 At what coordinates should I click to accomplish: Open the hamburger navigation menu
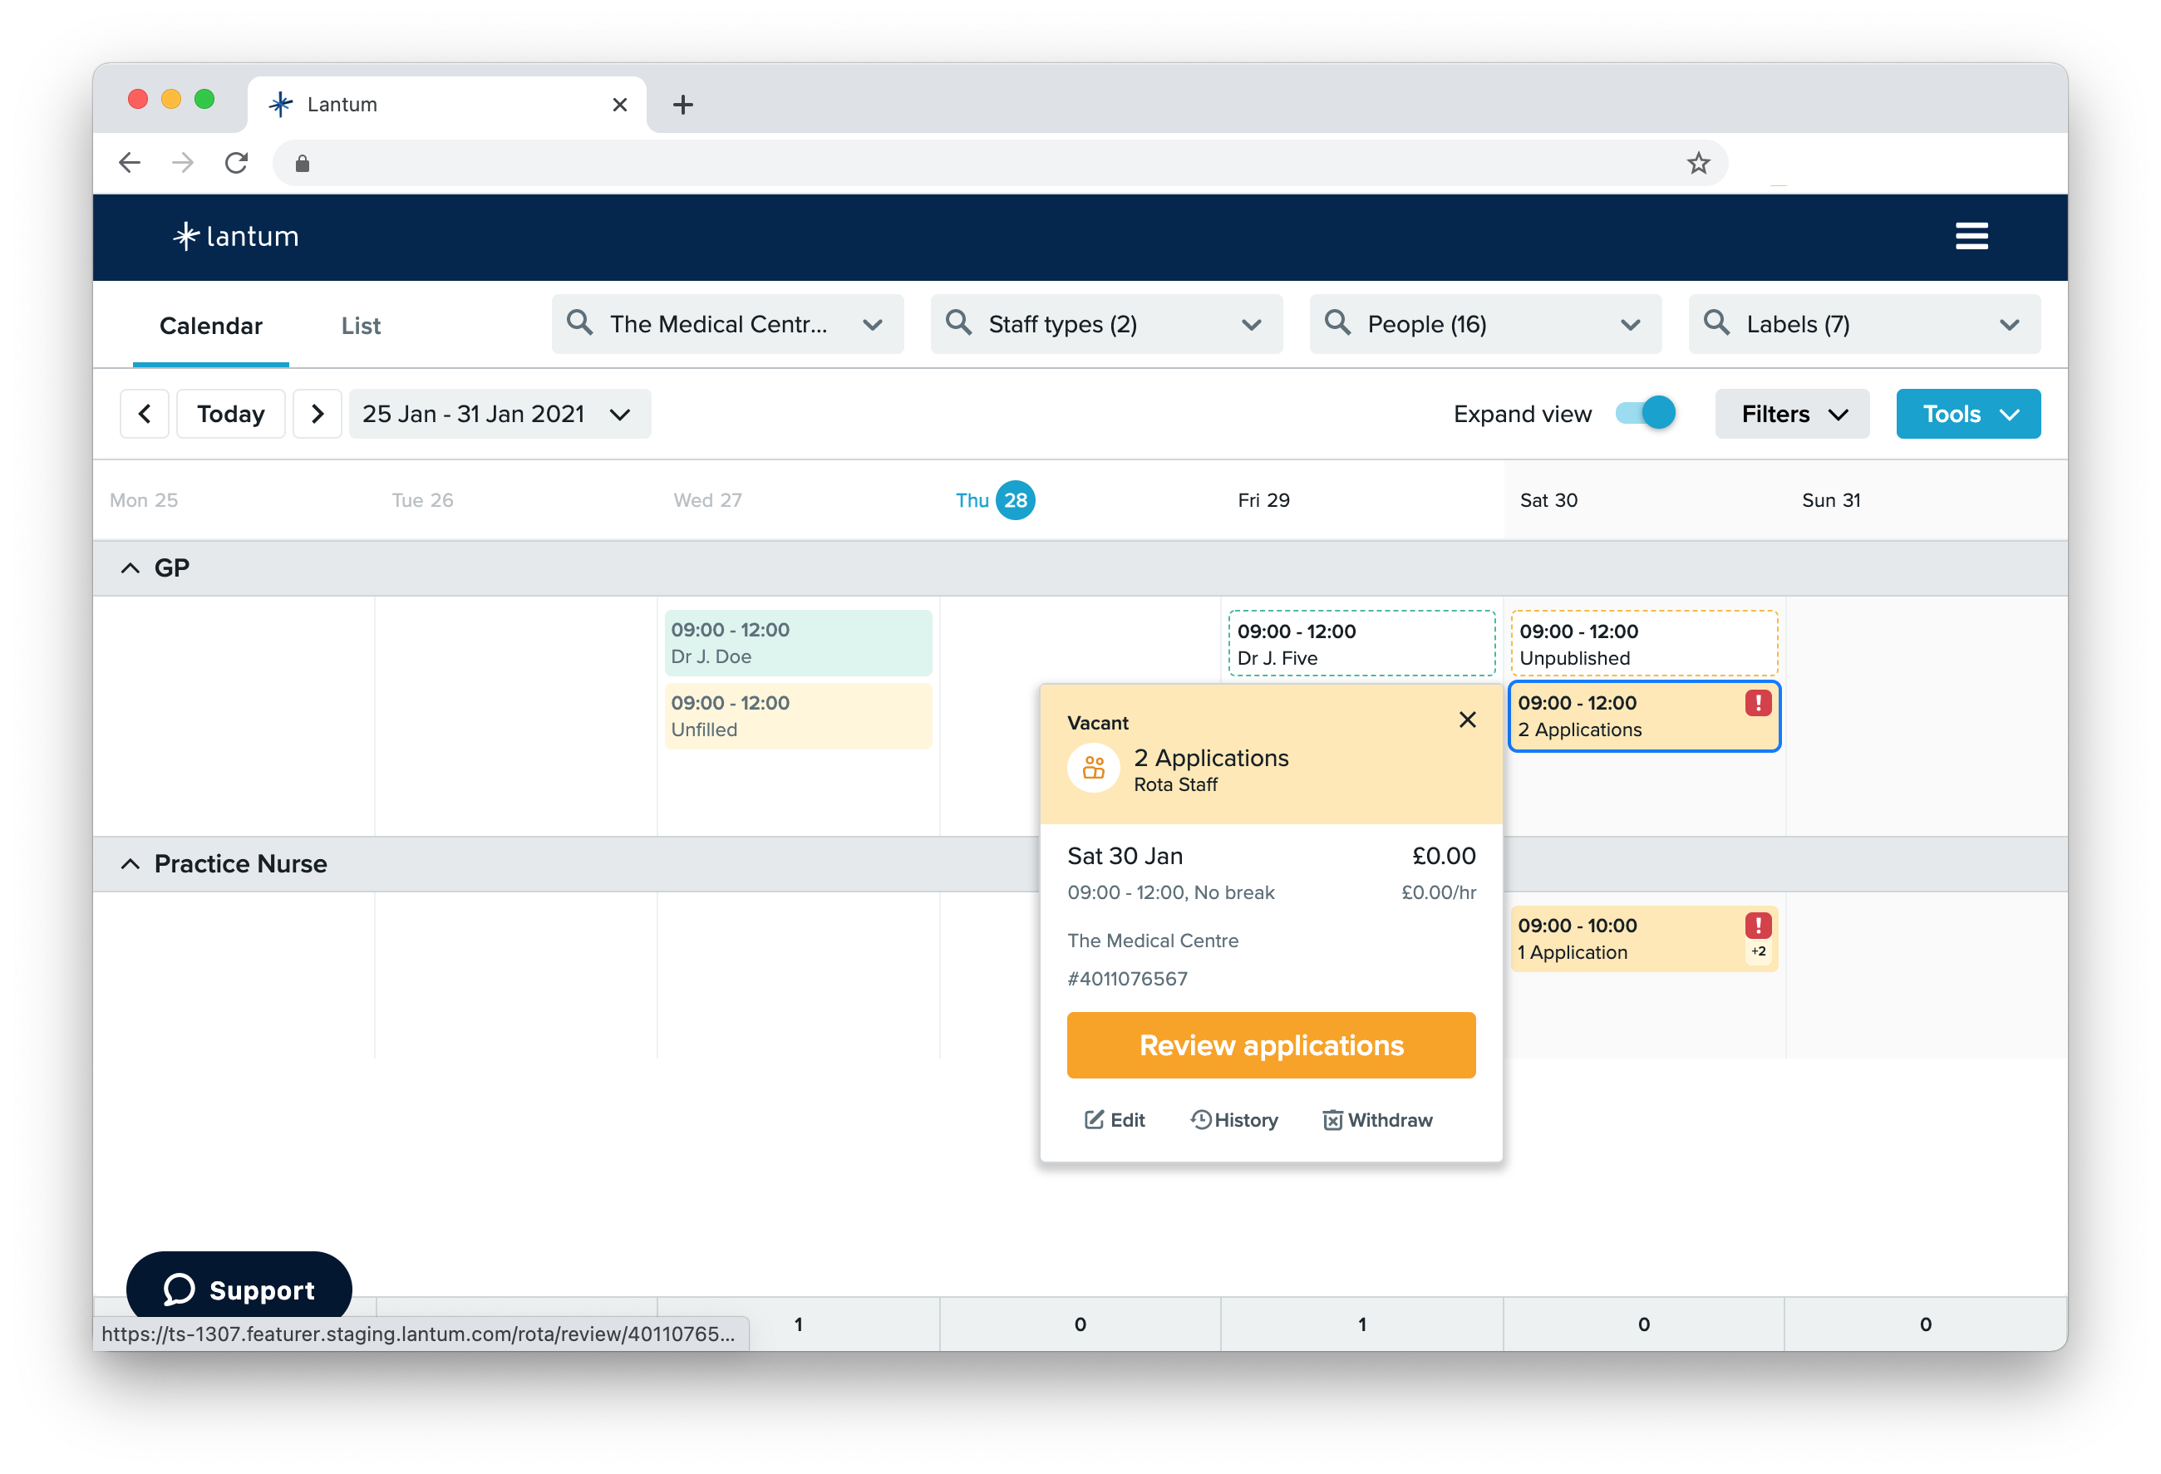(x=1972, y=236)
